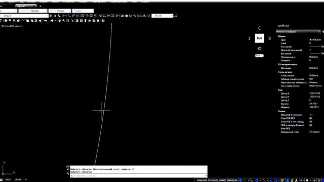This screenshot has height=182, width=324.
Task: Click the Zoom Window icon
Action: tap(68, 21)
